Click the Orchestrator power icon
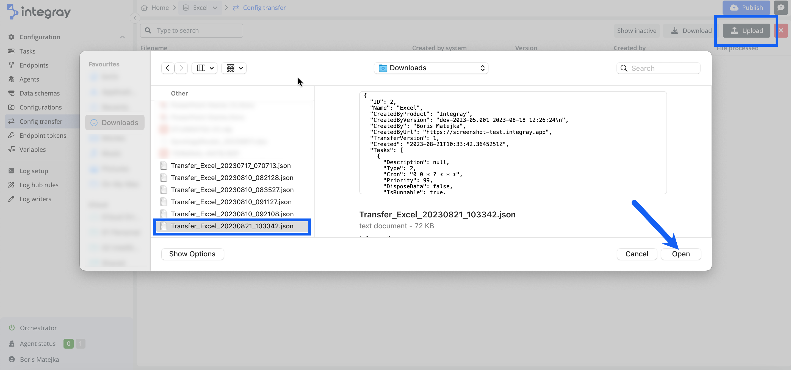The image size is (791, 370). (x=12, y=327)
